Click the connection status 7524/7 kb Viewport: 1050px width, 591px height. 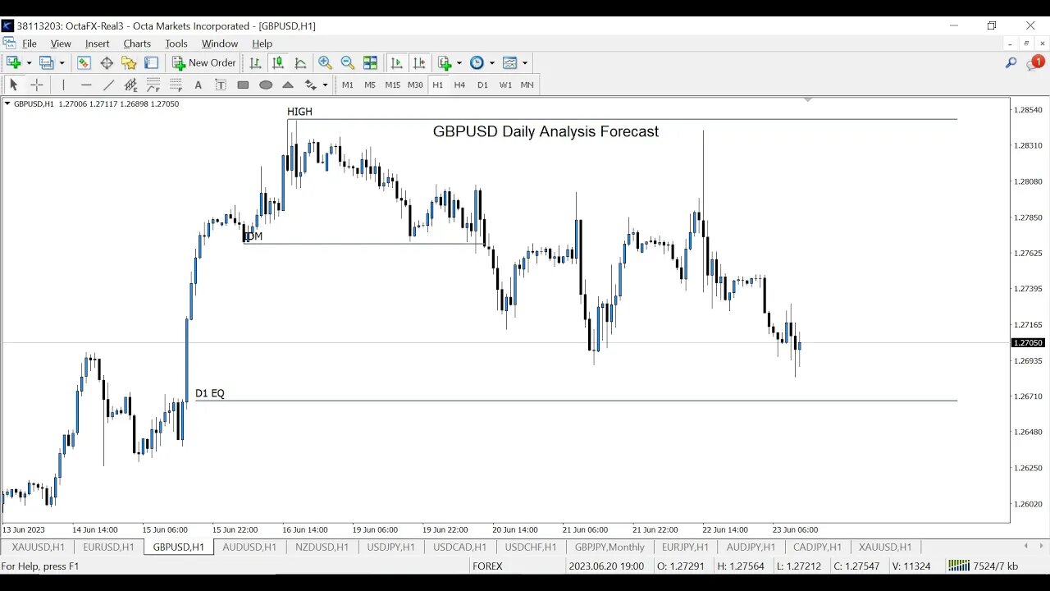[984, 566]
